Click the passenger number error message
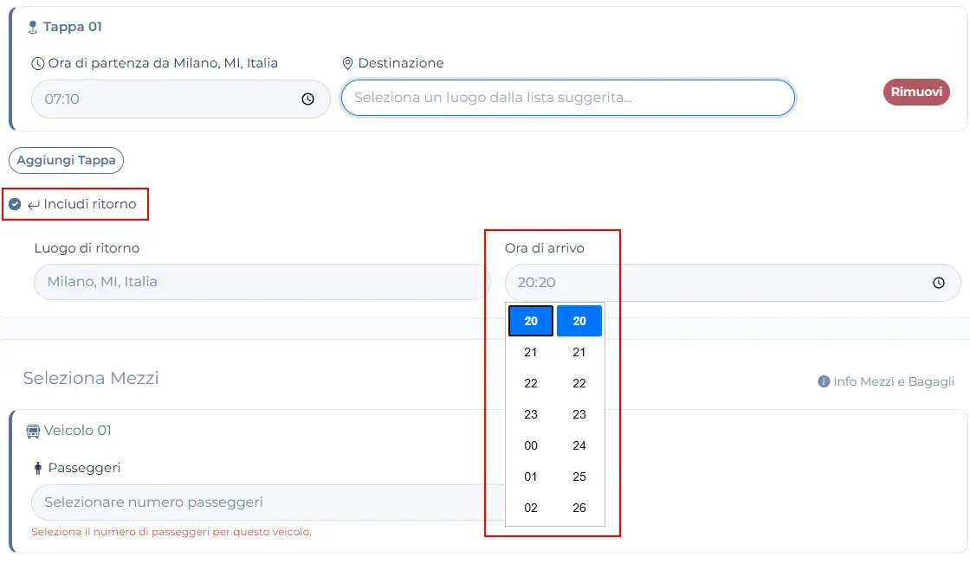 click(x=171, y=532)
